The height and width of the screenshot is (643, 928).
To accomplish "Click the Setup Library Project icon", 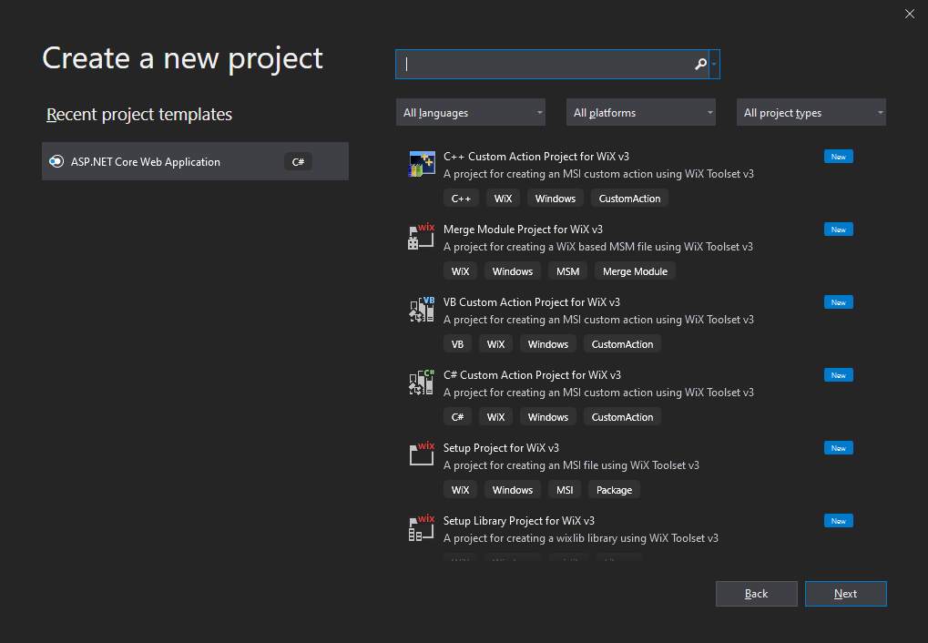I will pyautogui.click(x=421, y=528).
